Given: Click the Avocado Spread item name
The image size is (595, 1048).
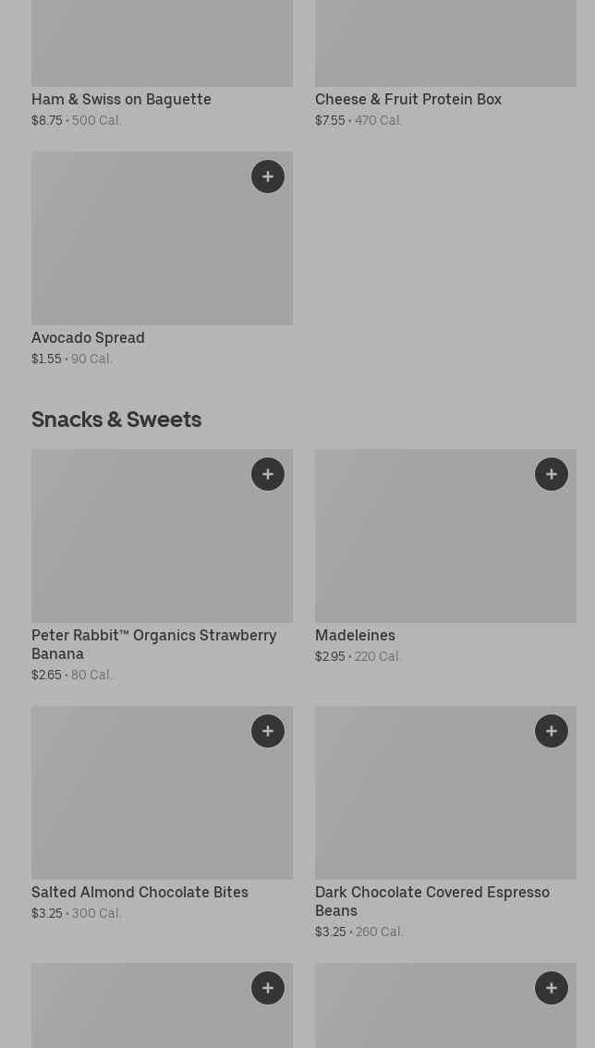Looking at the screenshot, I should [x=88, y=338].
